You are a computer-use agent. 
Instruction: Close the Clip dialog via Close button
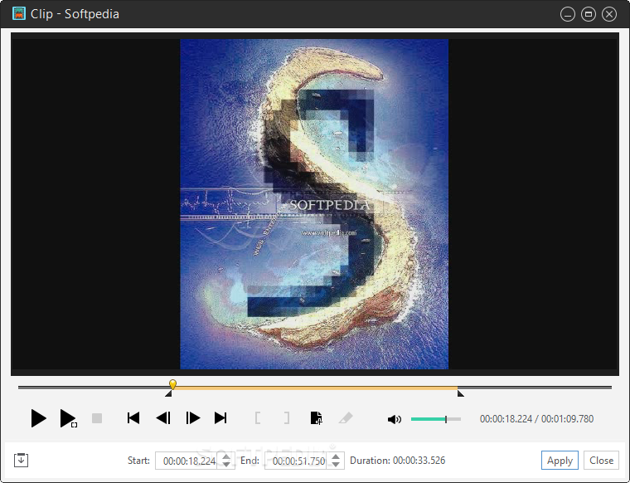click(601, 460)
